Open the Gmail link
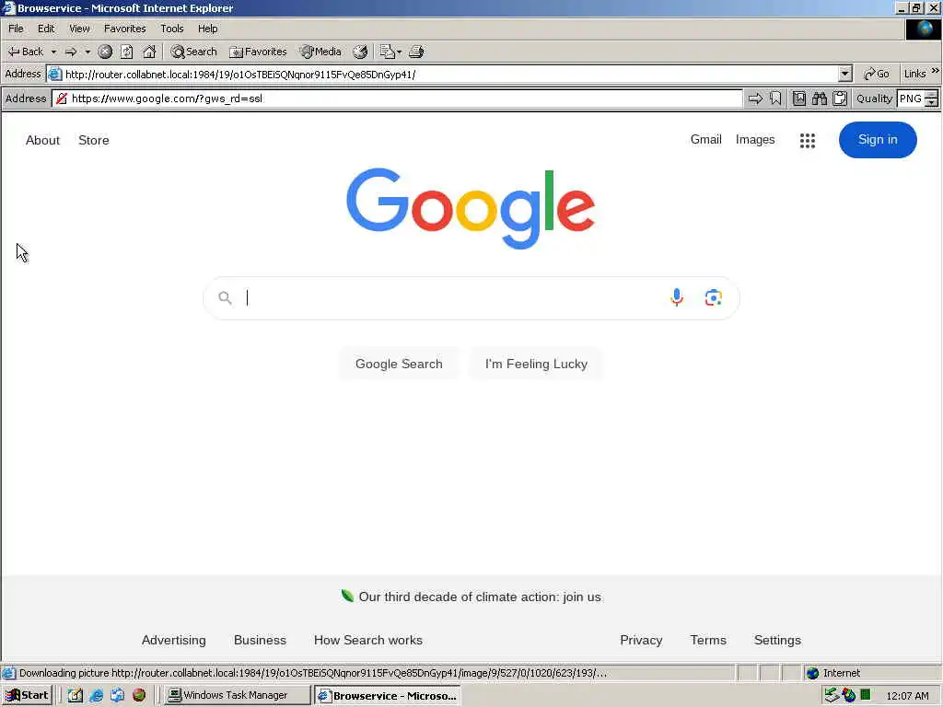The image size is (943, 707). click(705, 140)
